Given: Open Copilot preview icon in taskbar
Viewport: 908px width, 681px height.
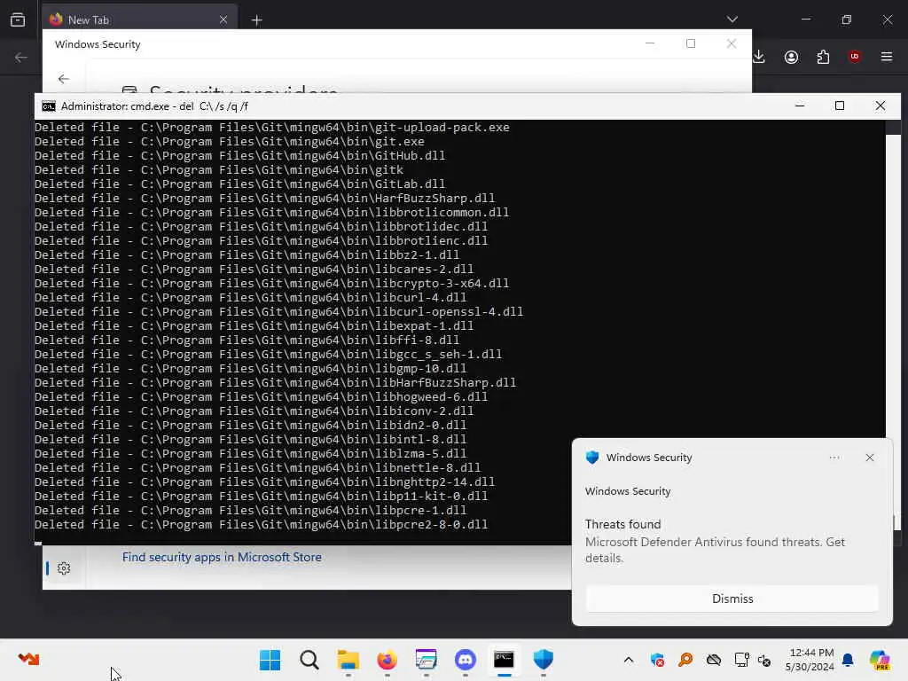Looking at the screenshot, I should coord(880,660).
